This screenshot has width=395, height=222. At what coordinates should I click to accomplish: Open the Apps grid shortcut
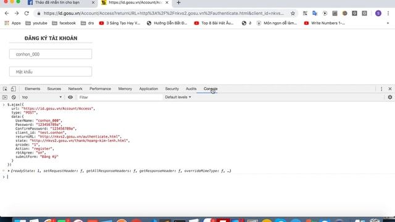coord(12,23)
